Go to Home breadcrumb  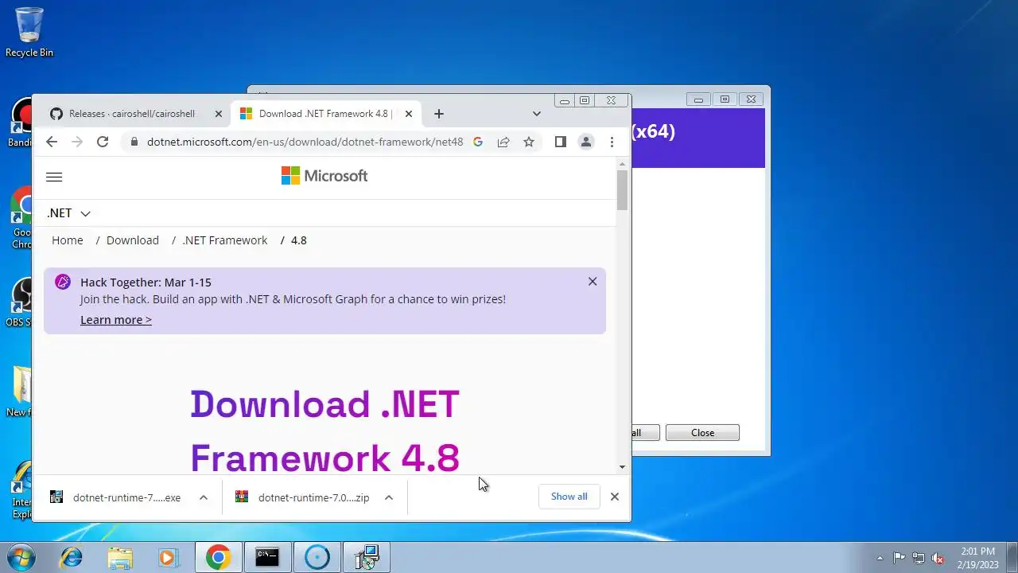click(x=68, y=240)
